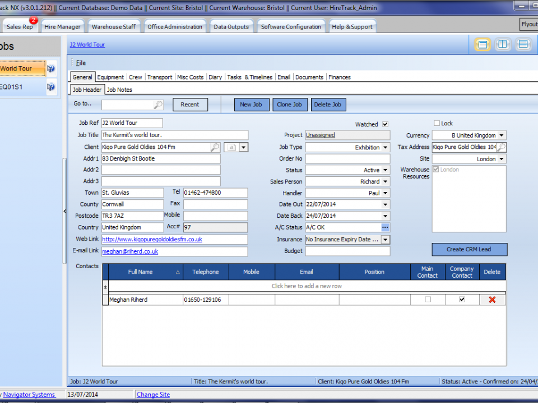Click the Create CRM Lead button
The width and height of the screenshot is (538, 403).
469,249
